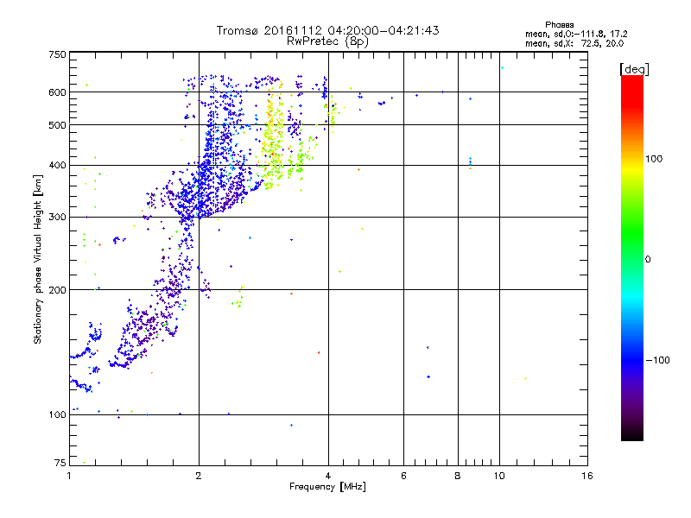
Task: Click the '300' y-axis tick label
Action: (x=57, y=217)
